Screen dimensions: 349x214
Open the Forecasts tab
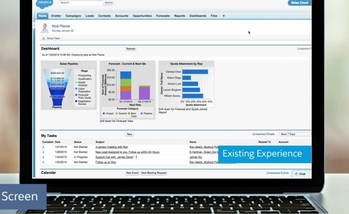(x=163, y=16)
